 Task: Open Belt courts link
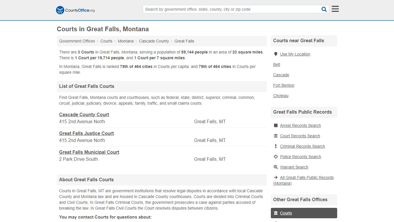pos(277,64)
